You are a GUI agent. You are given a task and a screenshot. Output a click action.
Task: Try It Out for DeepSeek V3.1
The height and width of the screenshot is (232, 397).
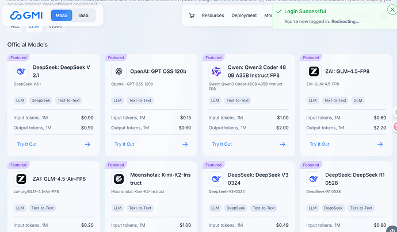27,144
